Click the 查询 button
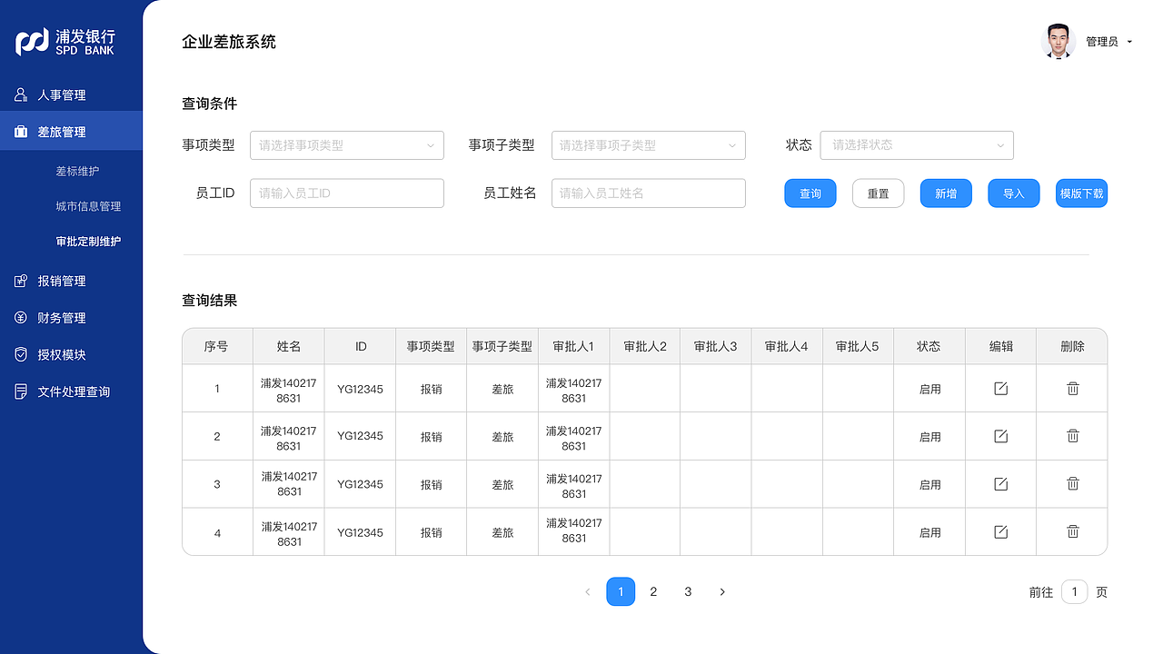This screenshot has height=654, width=1163. coord(810,193)
